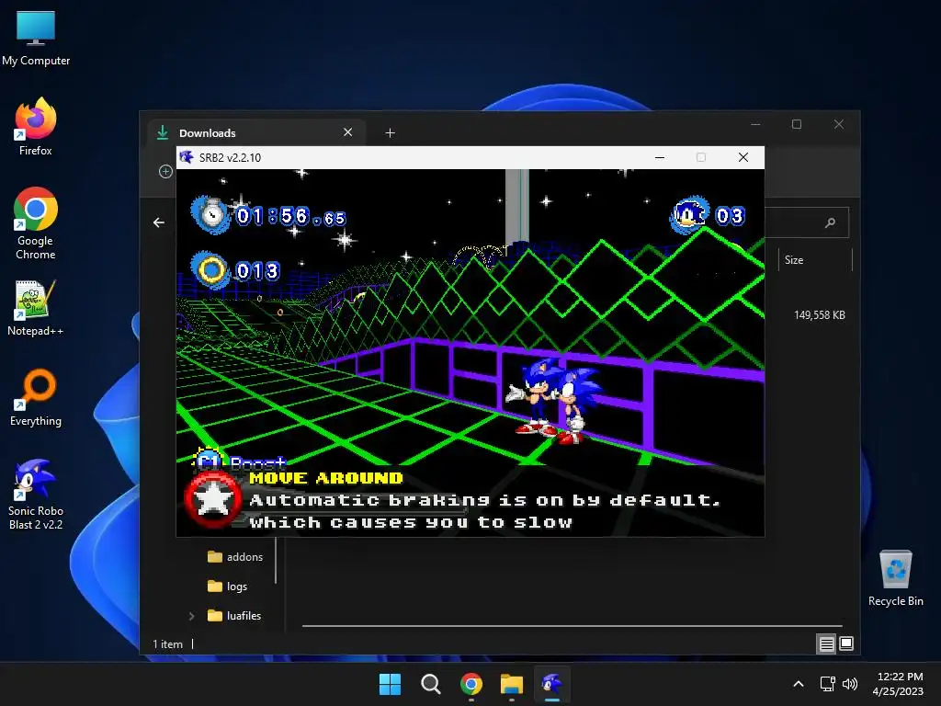Go back in File Explorer
The width and height of the screenshot is (941, 706).
click(158, 222)
